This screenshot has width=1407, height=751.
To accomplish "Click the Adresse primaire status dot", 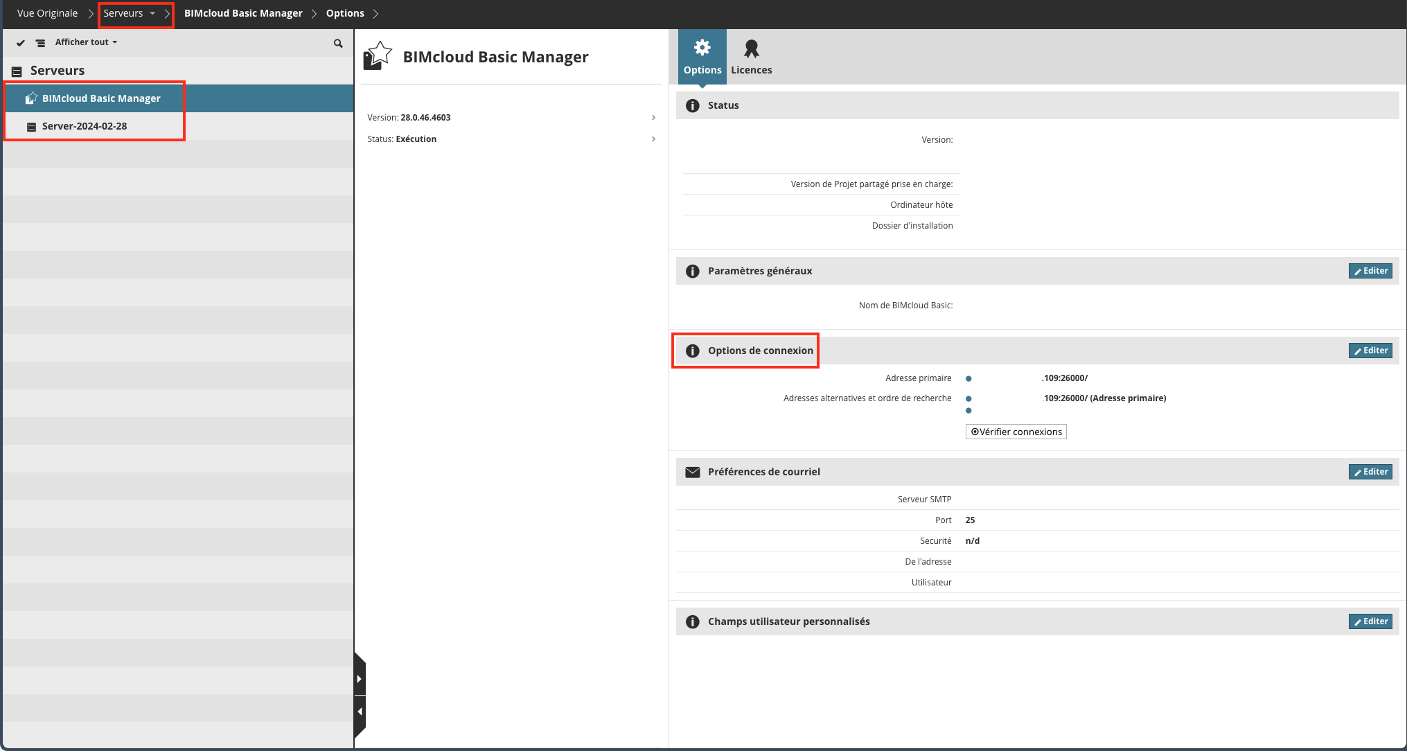I will coord(968,378).
